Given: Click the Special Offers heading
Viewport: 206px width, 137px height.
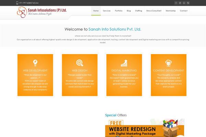Looking at the screenshot, I should coord(116,115).
